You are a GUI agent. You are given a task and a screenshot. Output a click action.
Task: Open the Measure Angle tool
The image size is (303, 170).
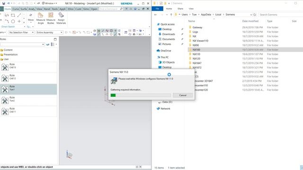(x=41, y=18)
